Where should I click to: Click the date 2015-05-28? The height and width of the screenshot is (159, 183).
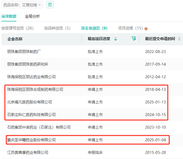click(x=155, y=152)
